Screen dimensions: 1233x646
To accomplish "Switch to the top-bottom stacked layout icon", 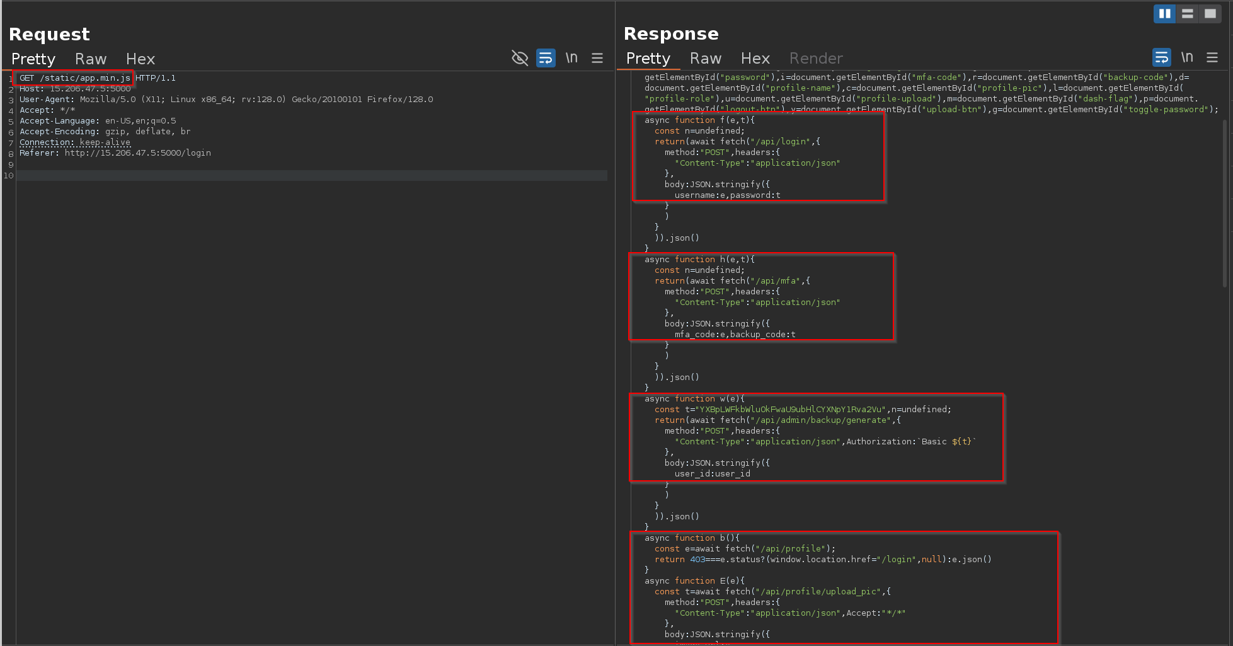I will point(1188,13).
